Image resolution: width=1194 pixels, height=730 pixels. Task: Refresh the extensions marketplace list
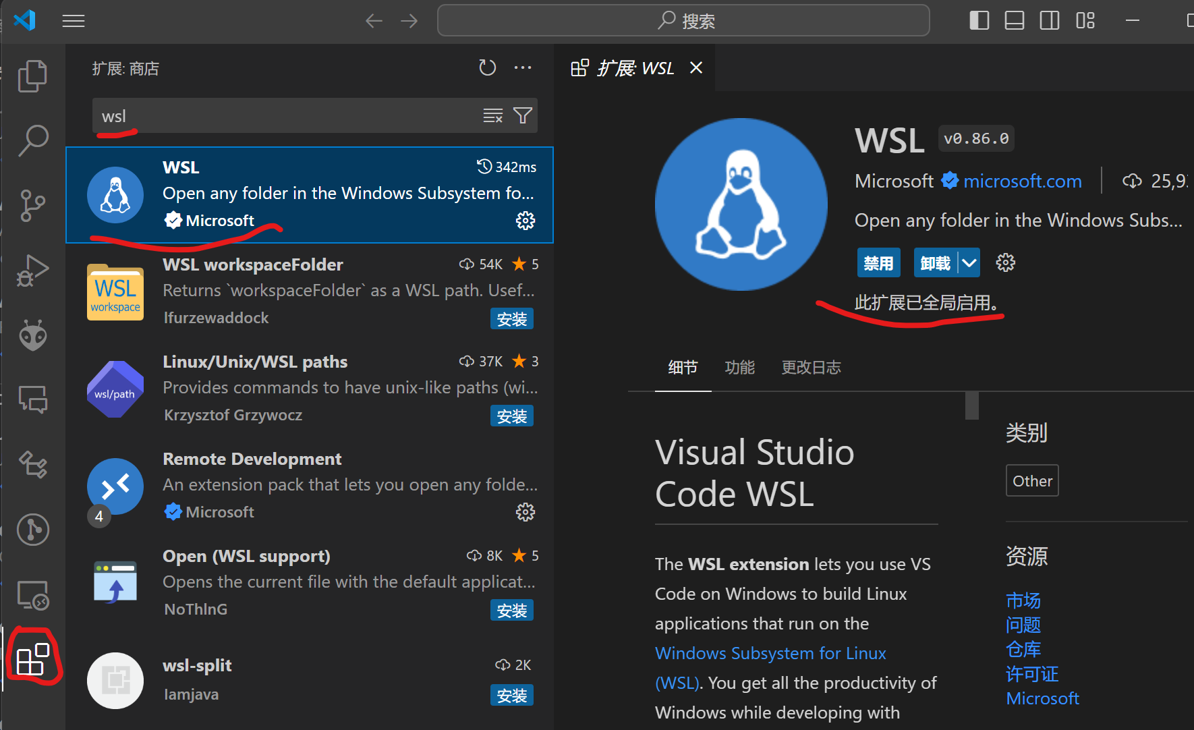[x=487, y=68]
